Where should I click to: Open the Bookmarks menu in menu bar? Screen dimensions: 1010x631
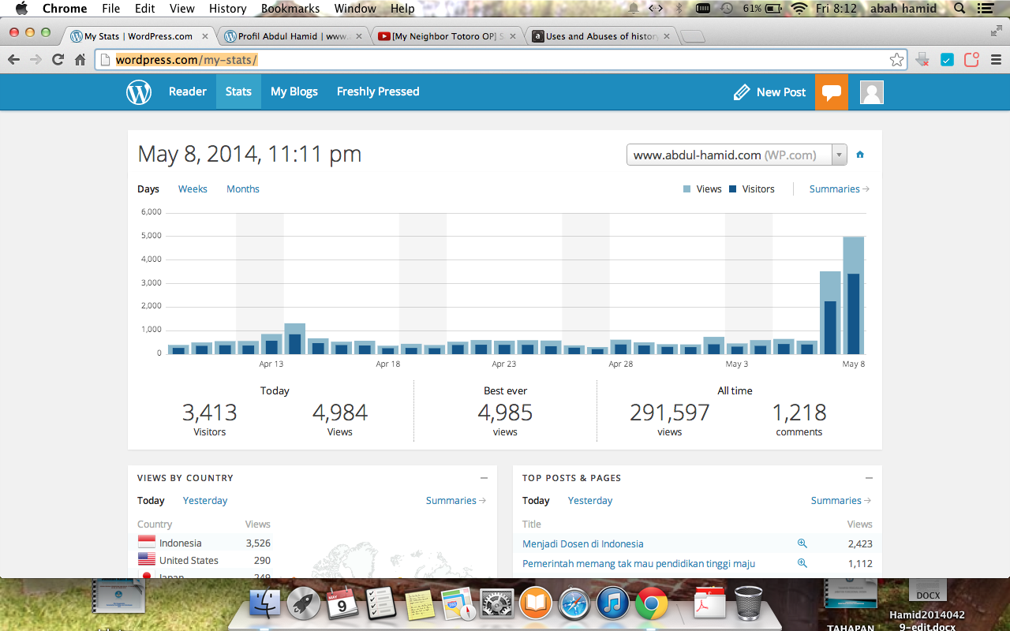point(290,9)
